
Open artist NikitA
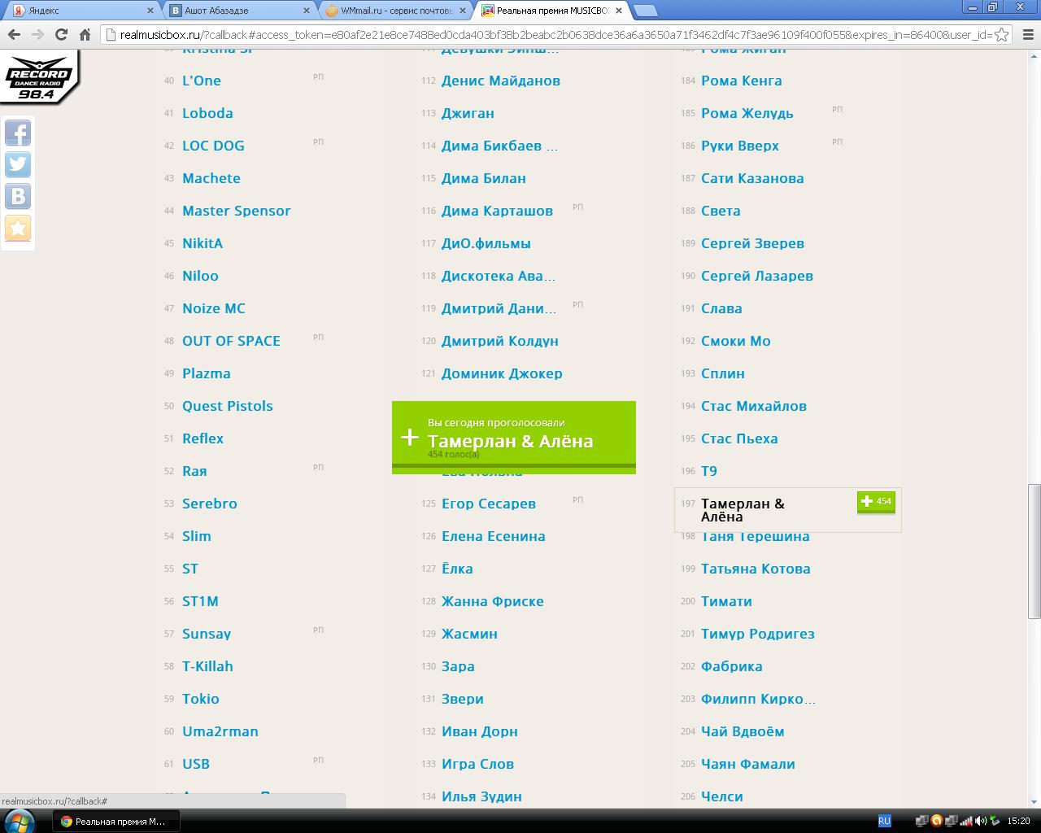(203, 243)
